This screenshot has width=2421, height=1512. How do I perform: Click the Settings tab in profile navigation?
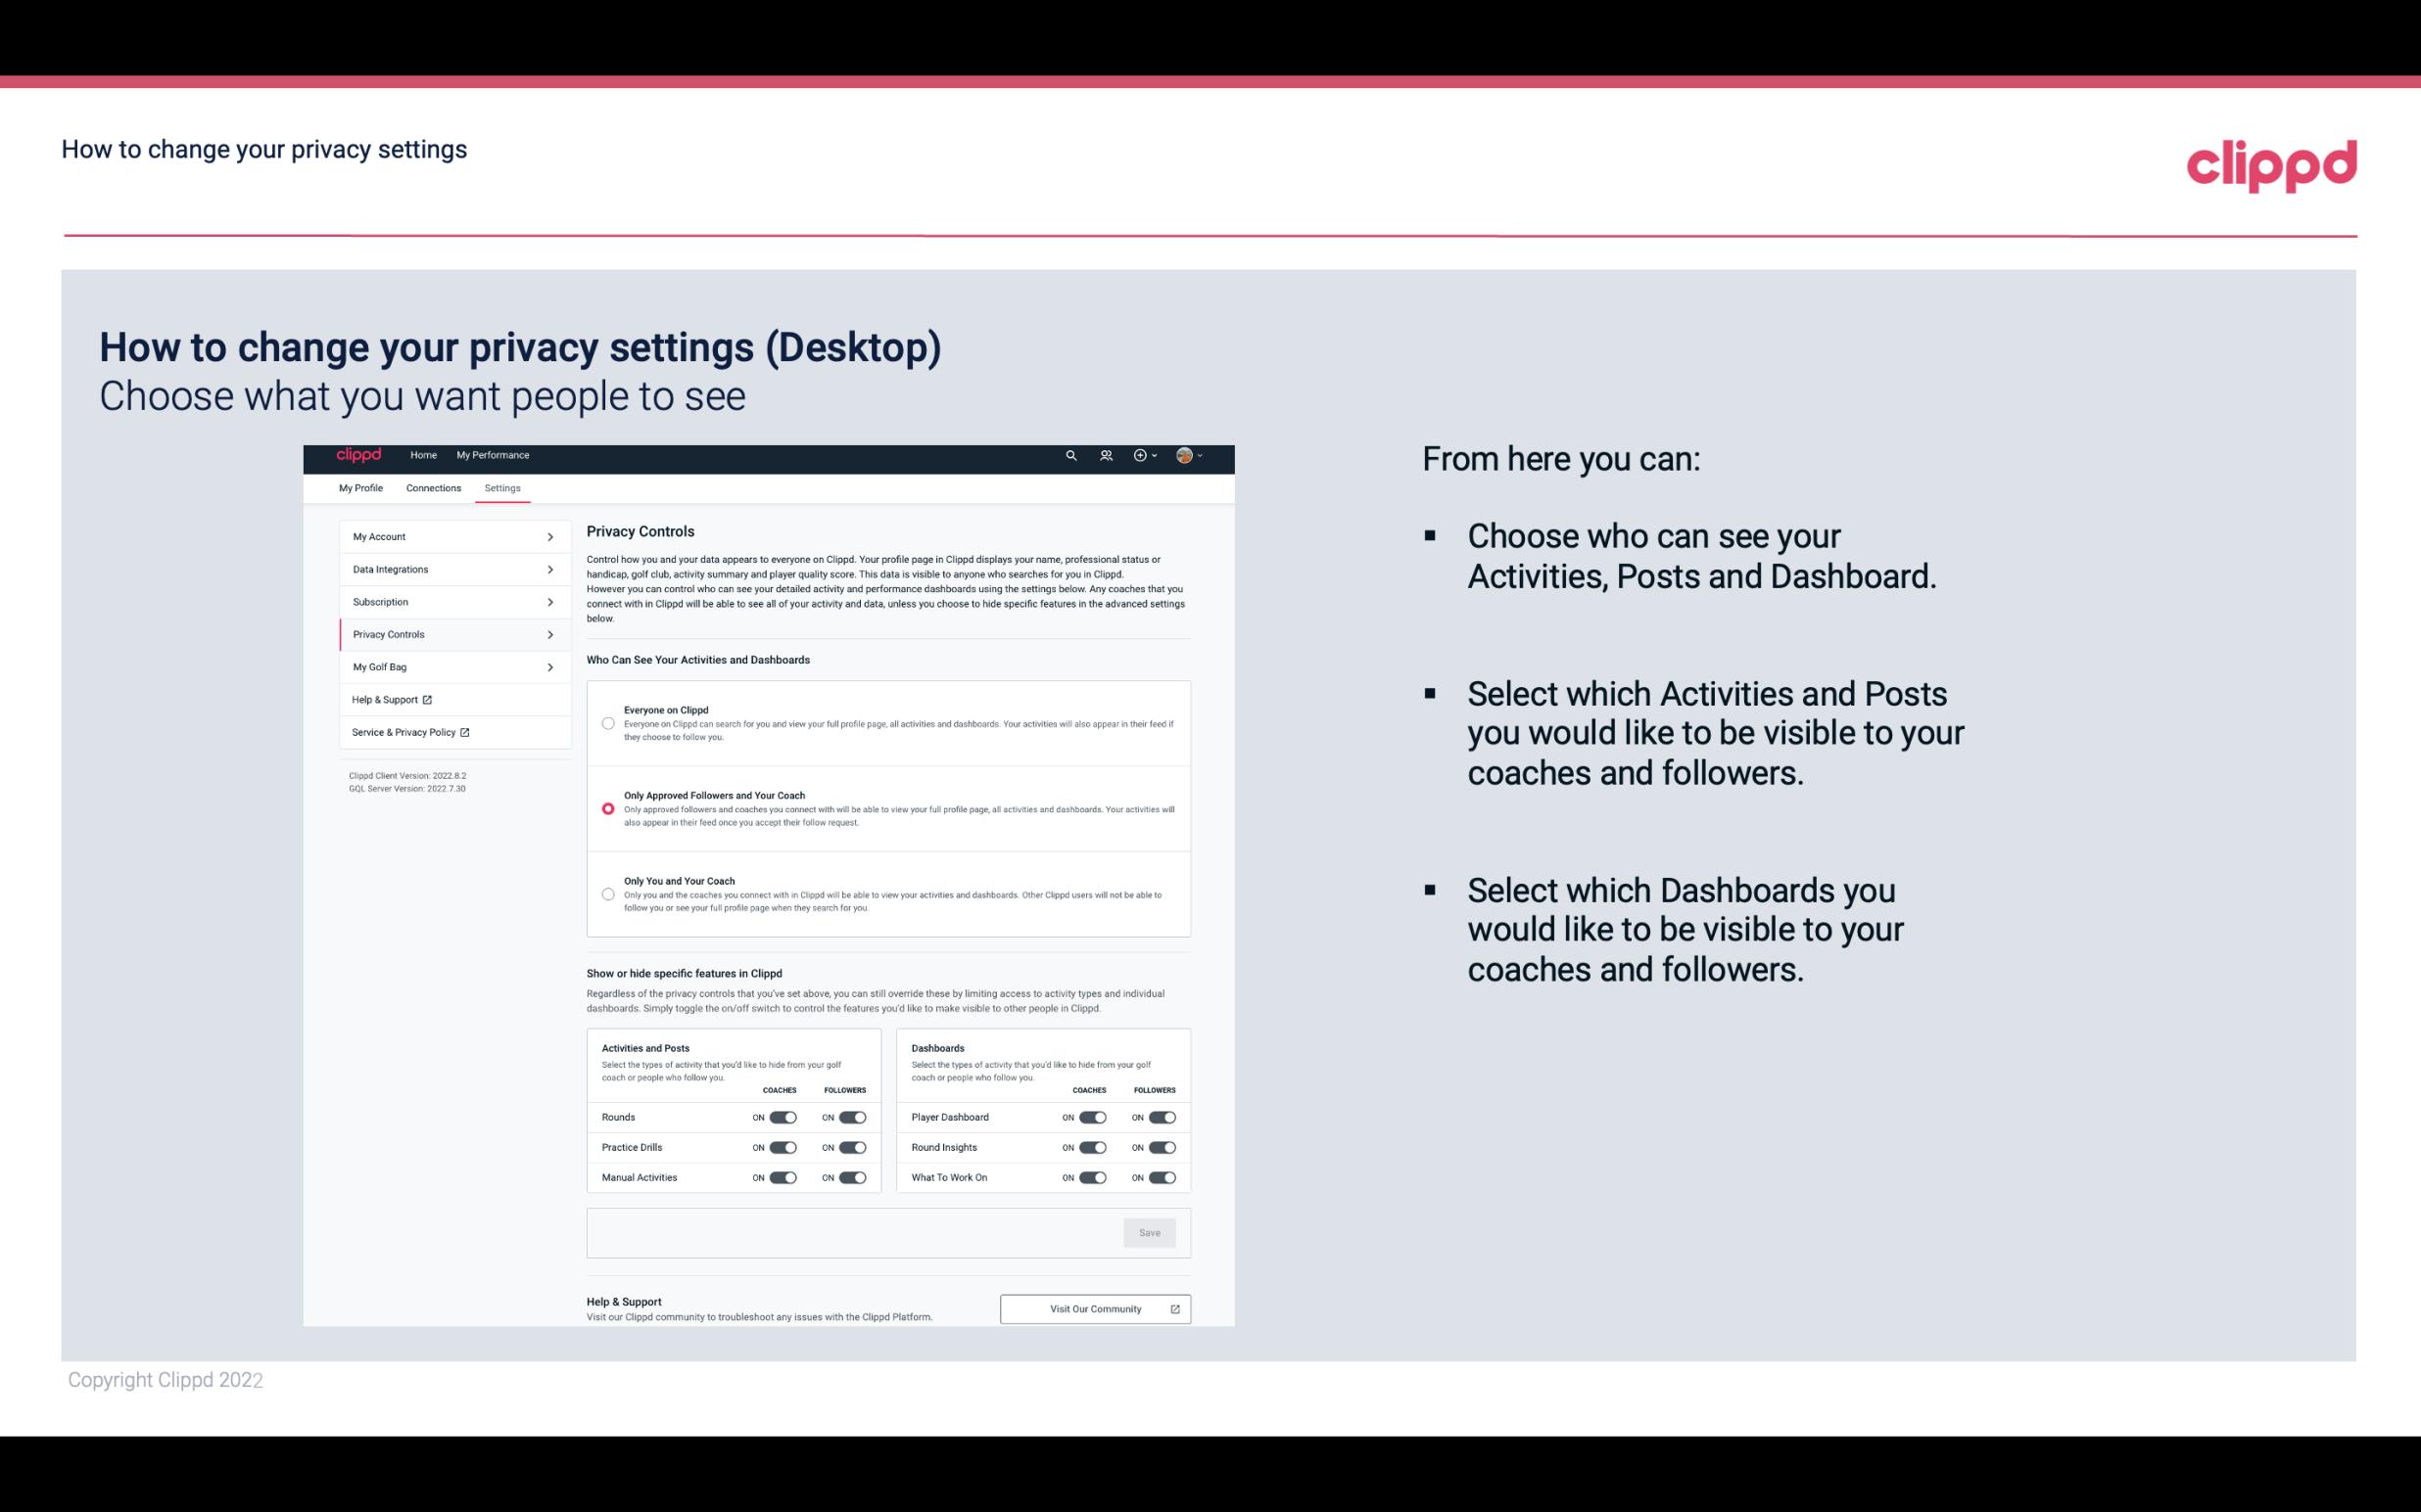point(502,487)
